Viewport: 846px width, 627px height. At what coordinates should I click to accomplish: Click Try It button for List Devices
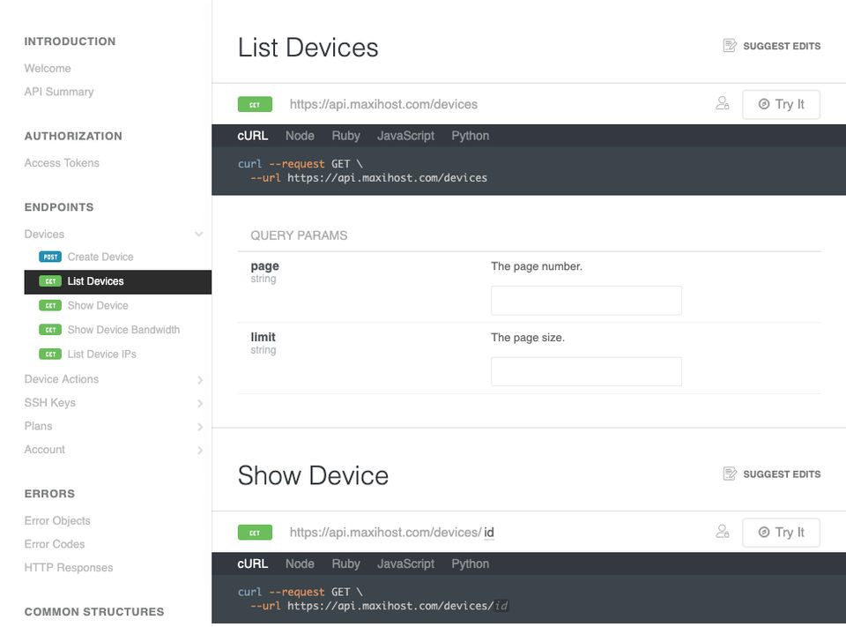[x=782, y=104]
